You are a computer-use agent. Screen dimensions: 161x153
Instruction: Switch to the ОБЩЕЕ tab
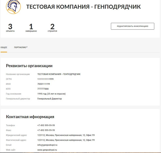[4, 47]
